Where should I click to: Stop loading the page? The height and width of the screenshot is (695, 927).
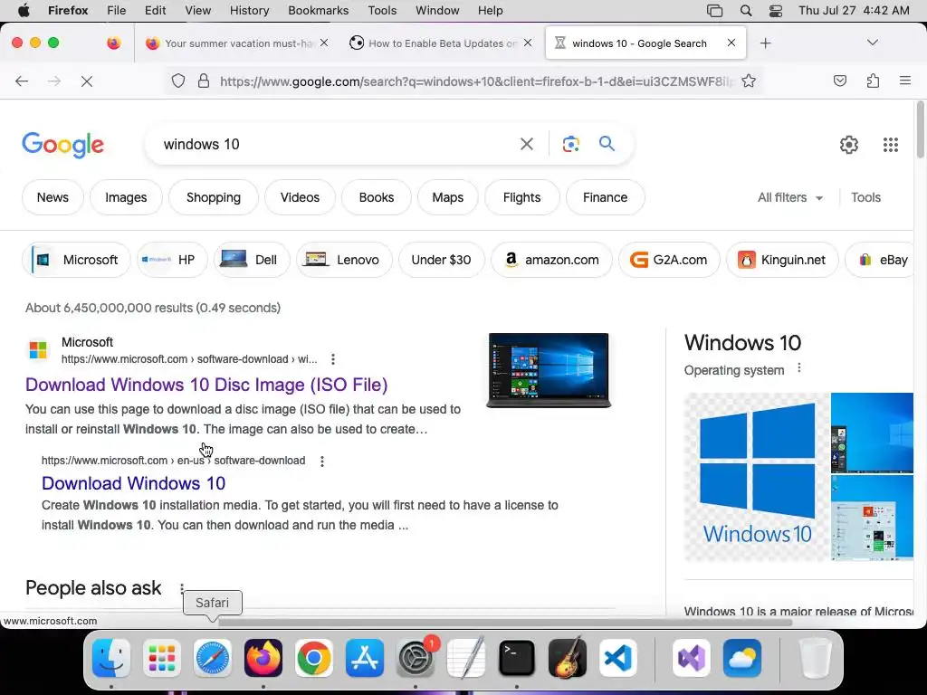(87, 81)
